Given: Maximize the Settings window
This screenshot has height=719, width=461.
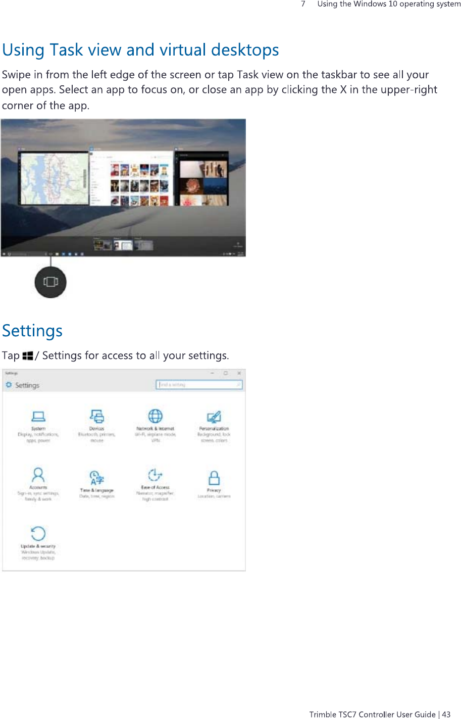Looking at the screenshot, I should tap(226, 373).
